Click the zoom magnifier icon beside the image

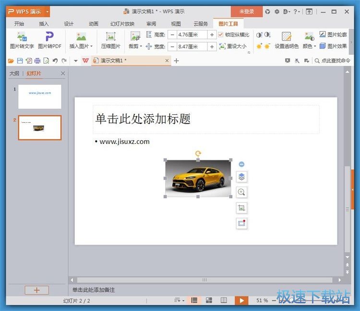241,192
